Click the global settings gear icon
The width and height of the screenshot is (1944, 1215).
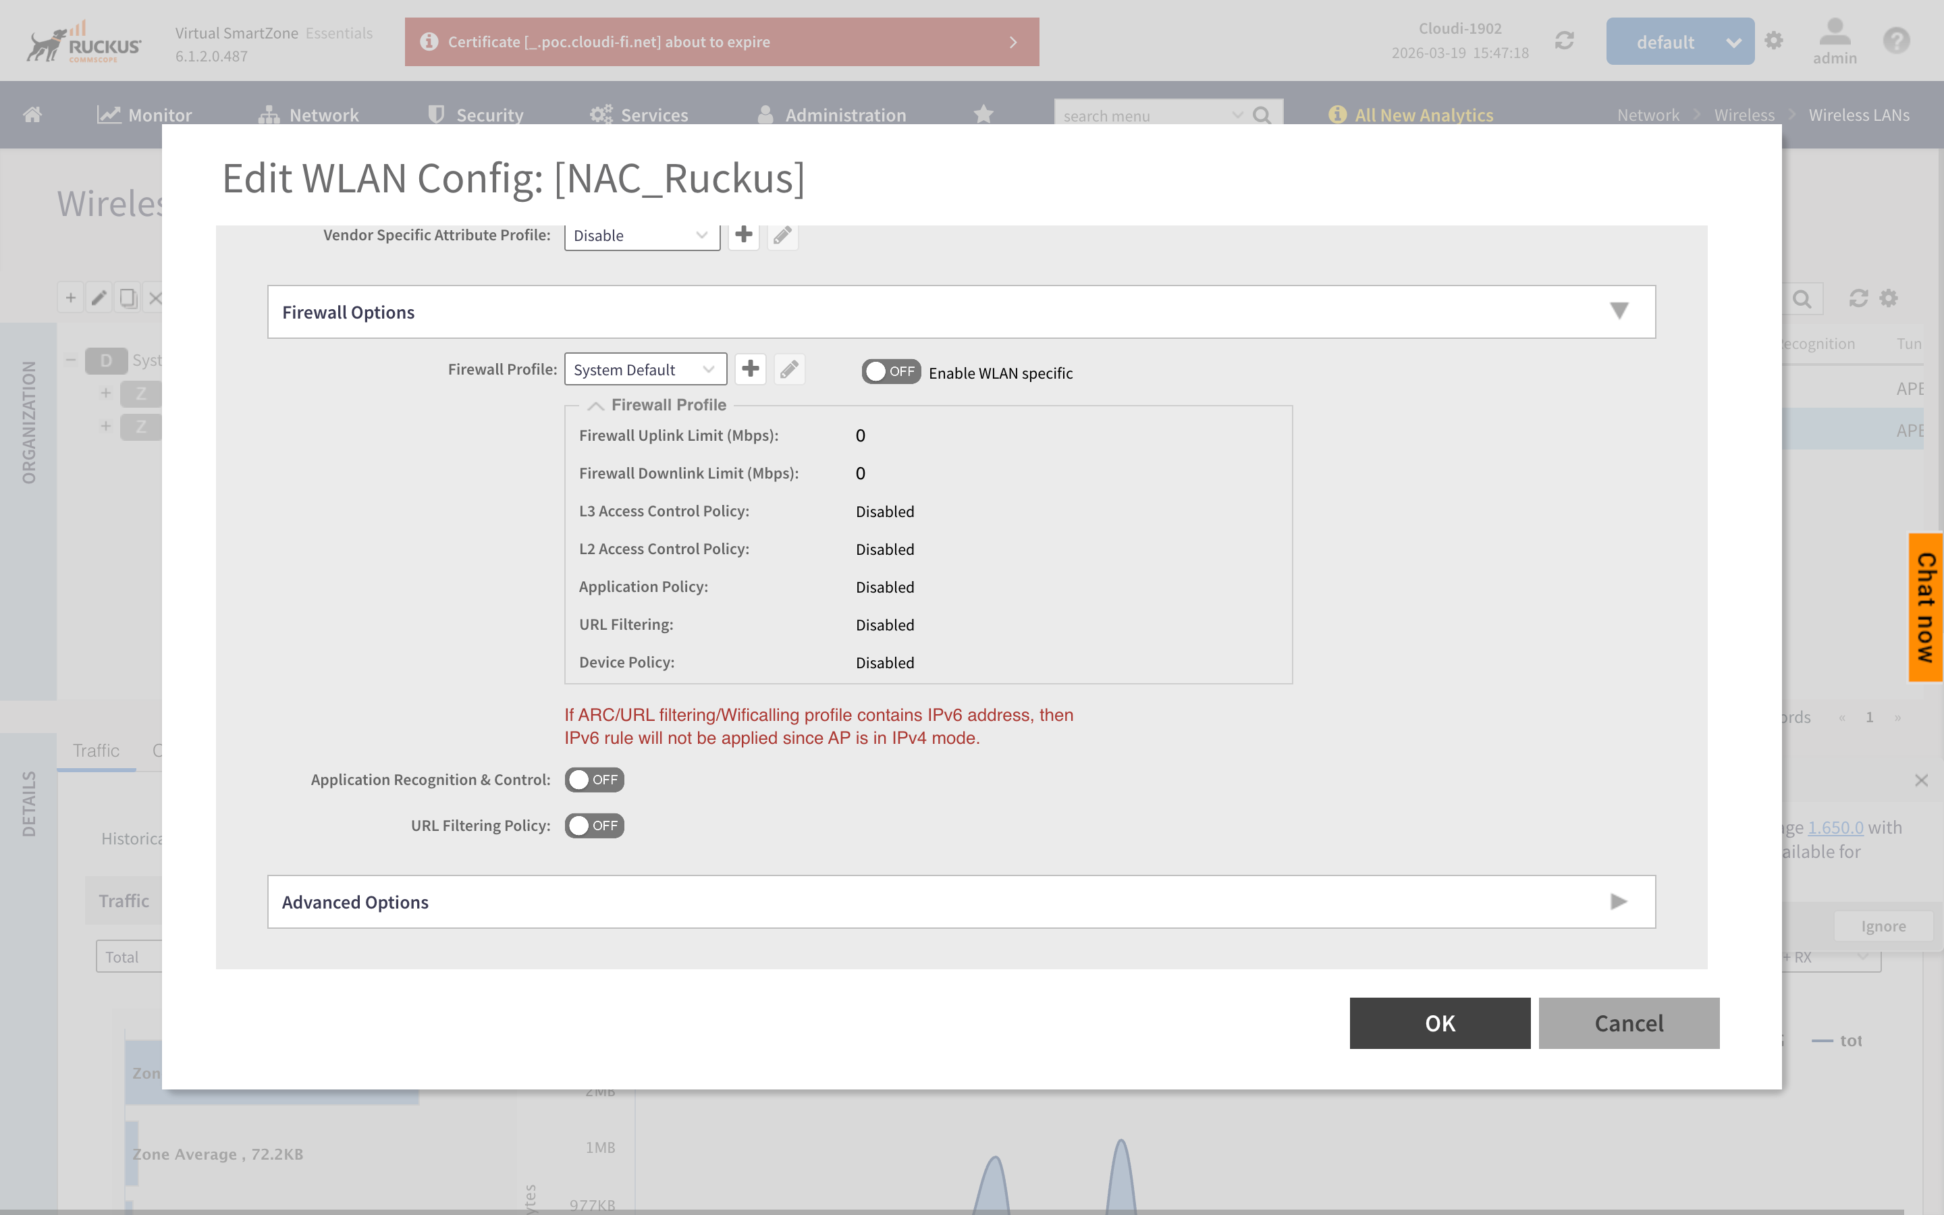pos(1774,40)
